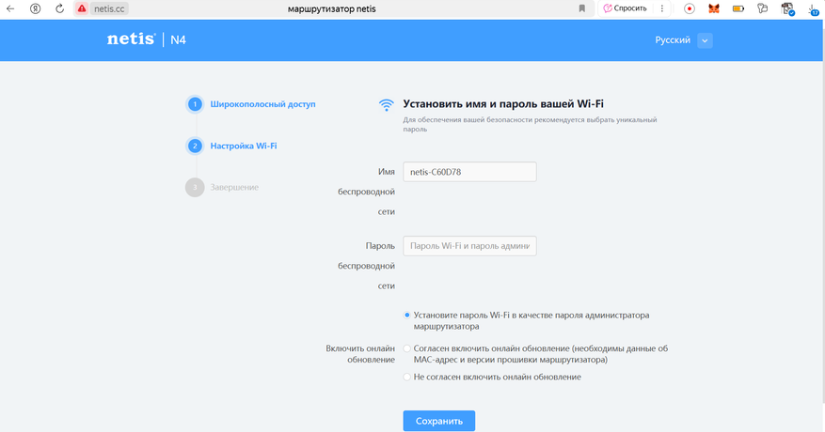Open the Yandex home button icon
Screen dimensions: 825x432
(35, 8)
